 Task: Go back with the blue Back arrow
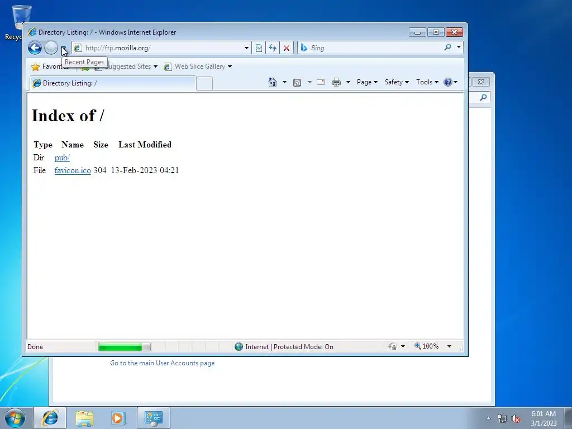[35, 48]
